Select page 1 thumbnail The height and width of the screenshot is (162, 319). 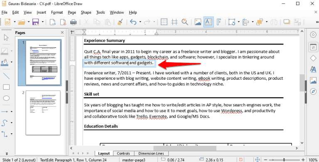[x=43, y=62]
